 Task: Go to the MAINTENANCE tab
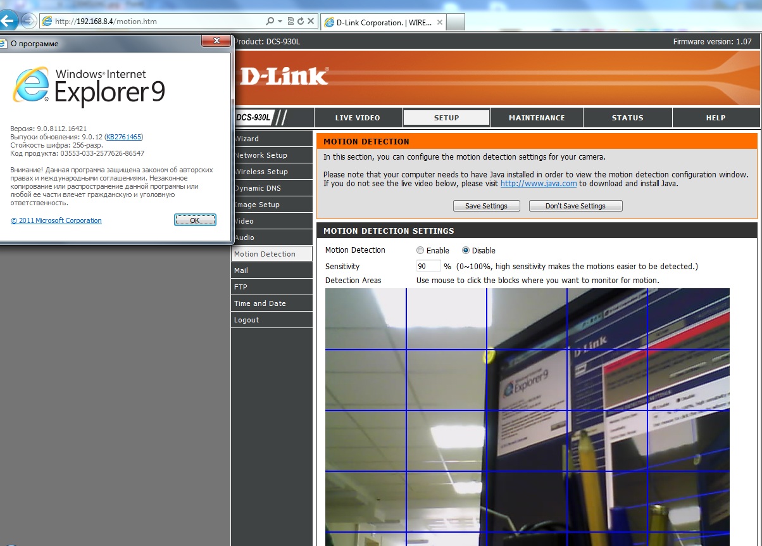pos(537,118)
